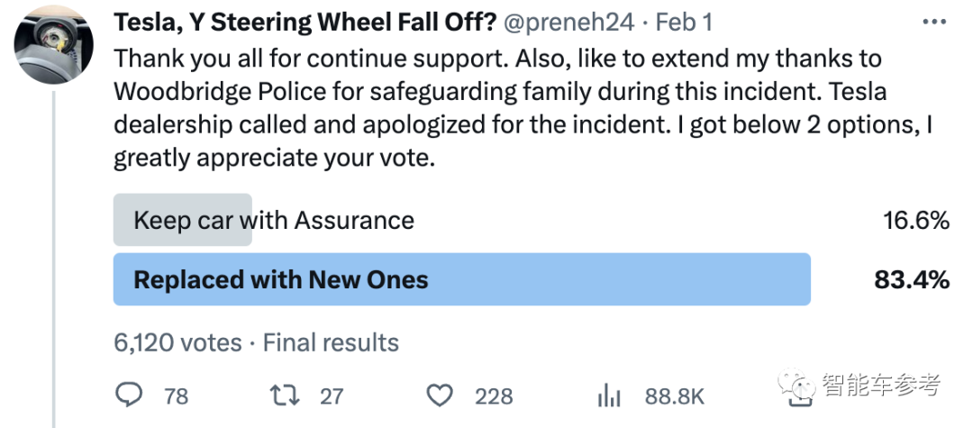Open the Feb 1 timestamp link

pyautogui.click(x=685, y=23)
